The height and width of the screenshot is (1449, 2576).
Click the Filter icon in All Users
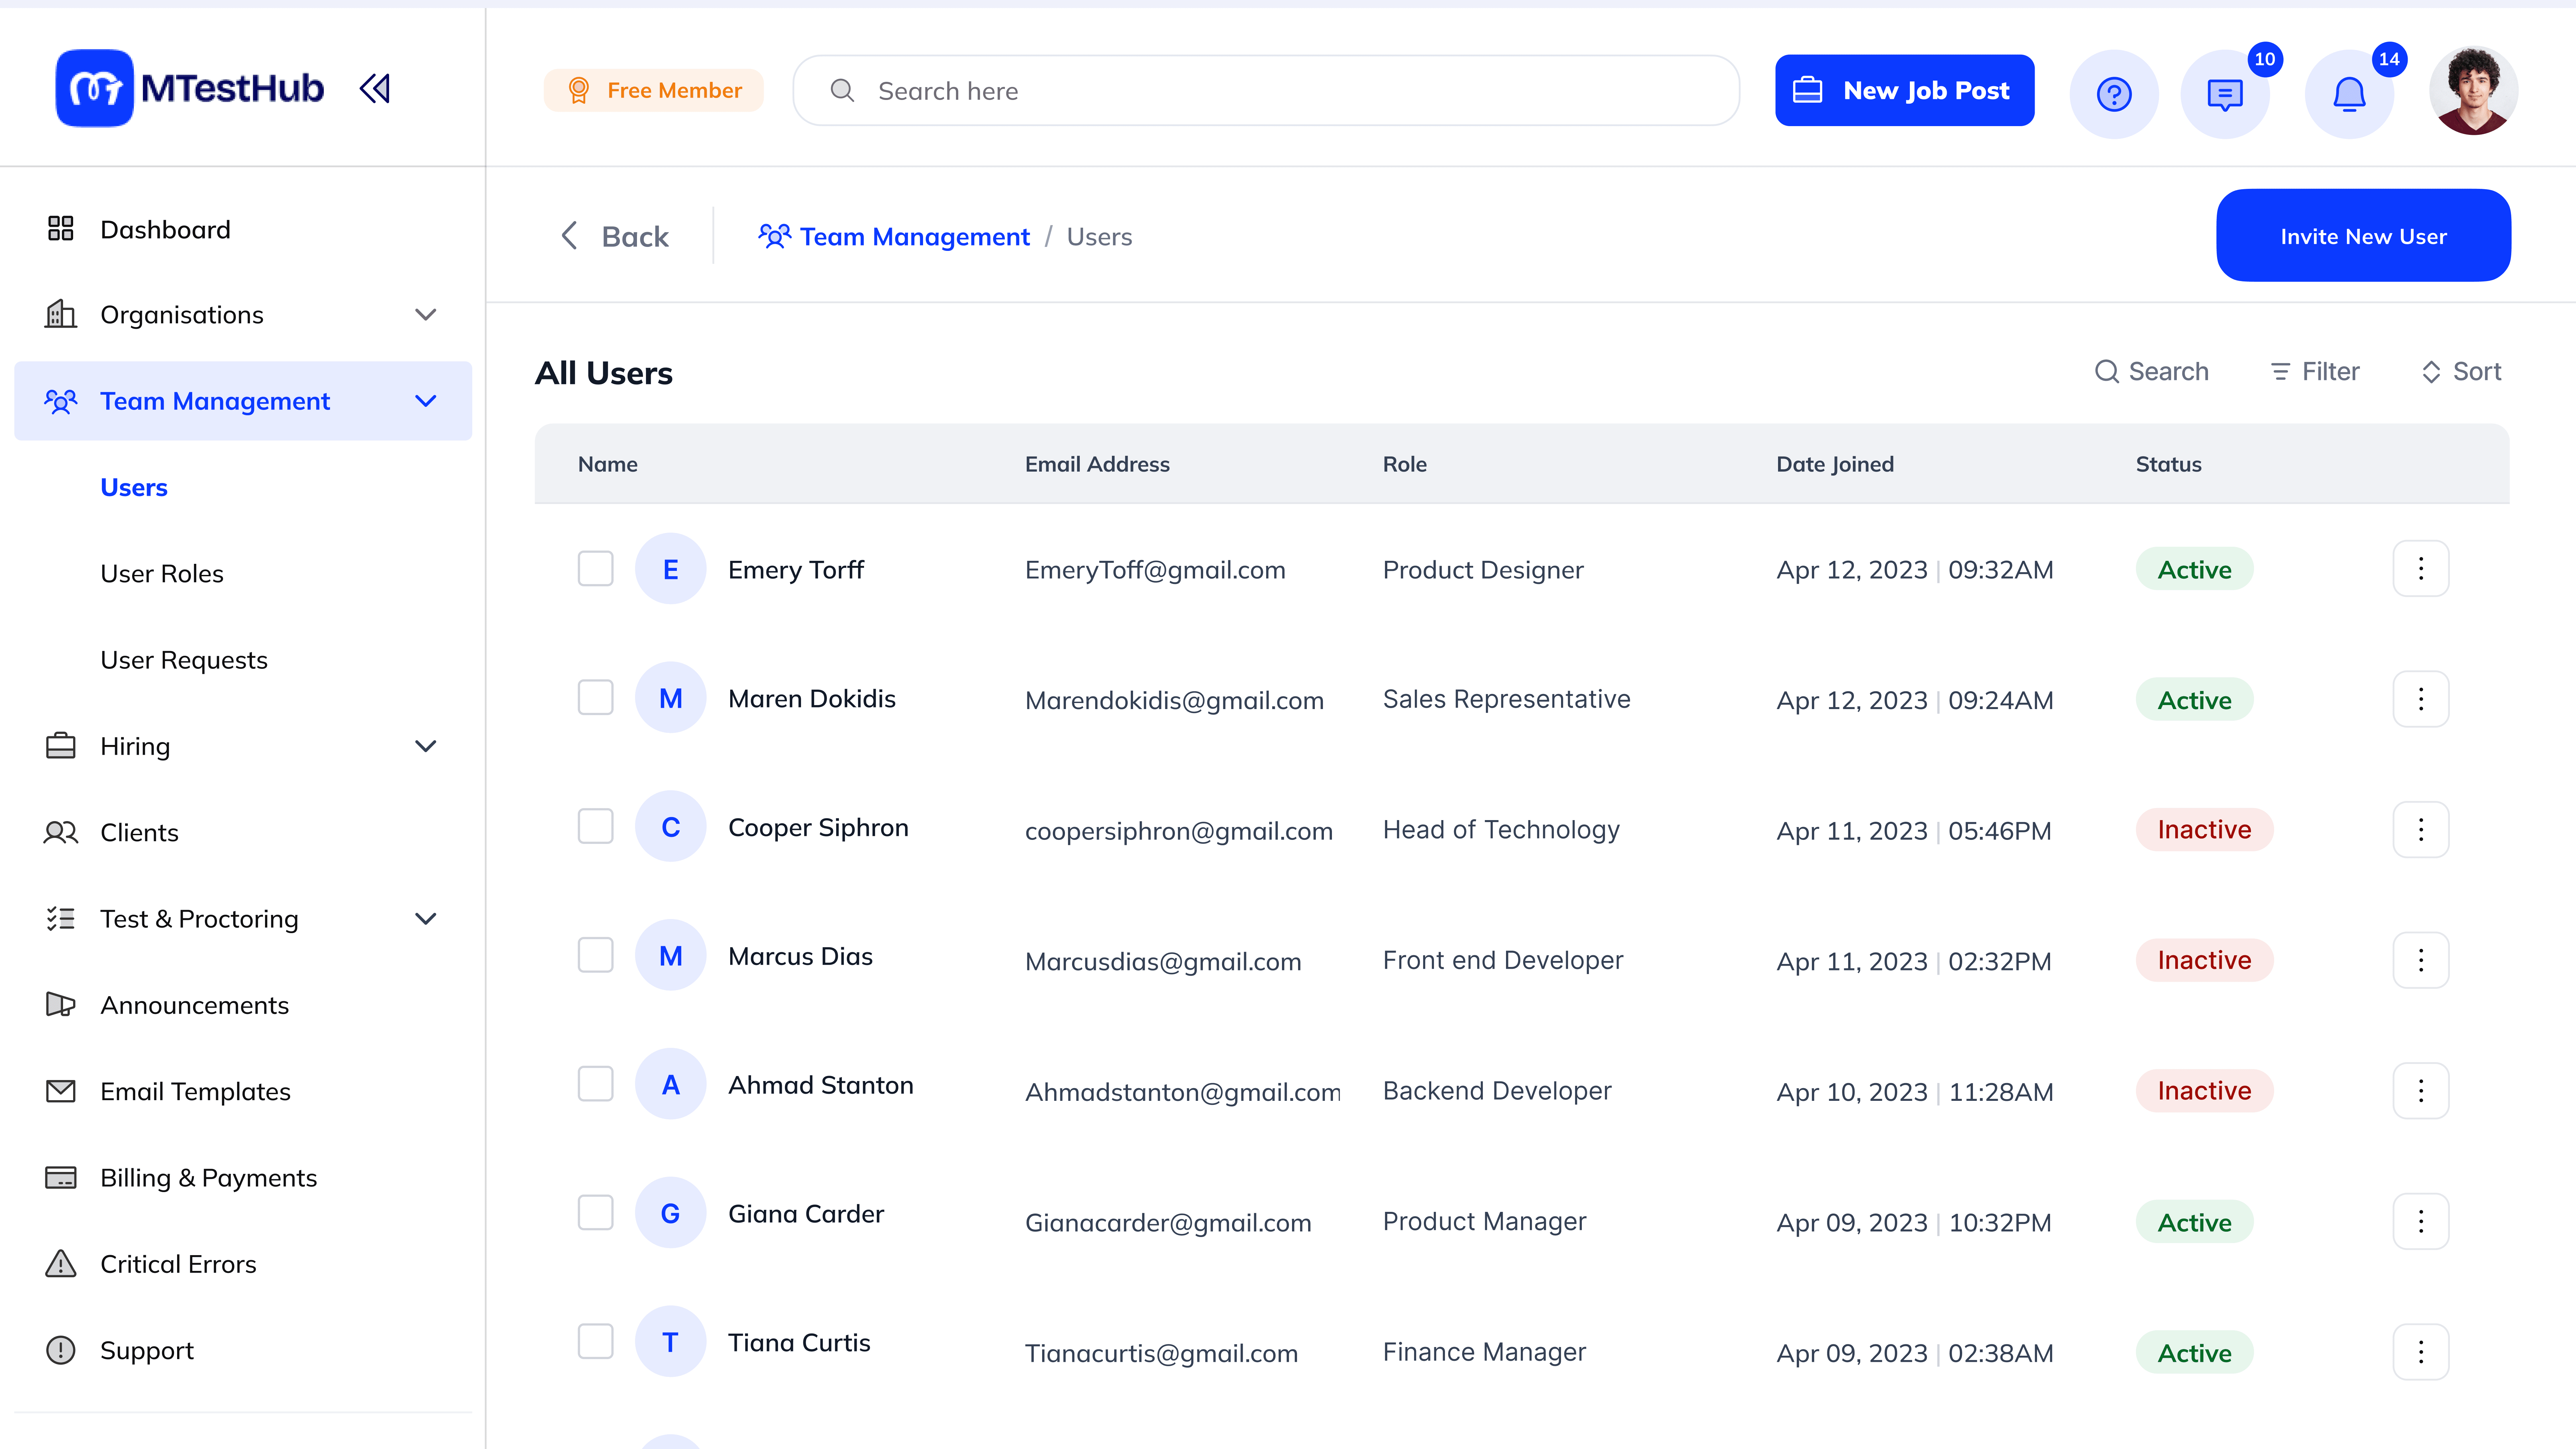pyautogui.click(x=2280, y=372)
